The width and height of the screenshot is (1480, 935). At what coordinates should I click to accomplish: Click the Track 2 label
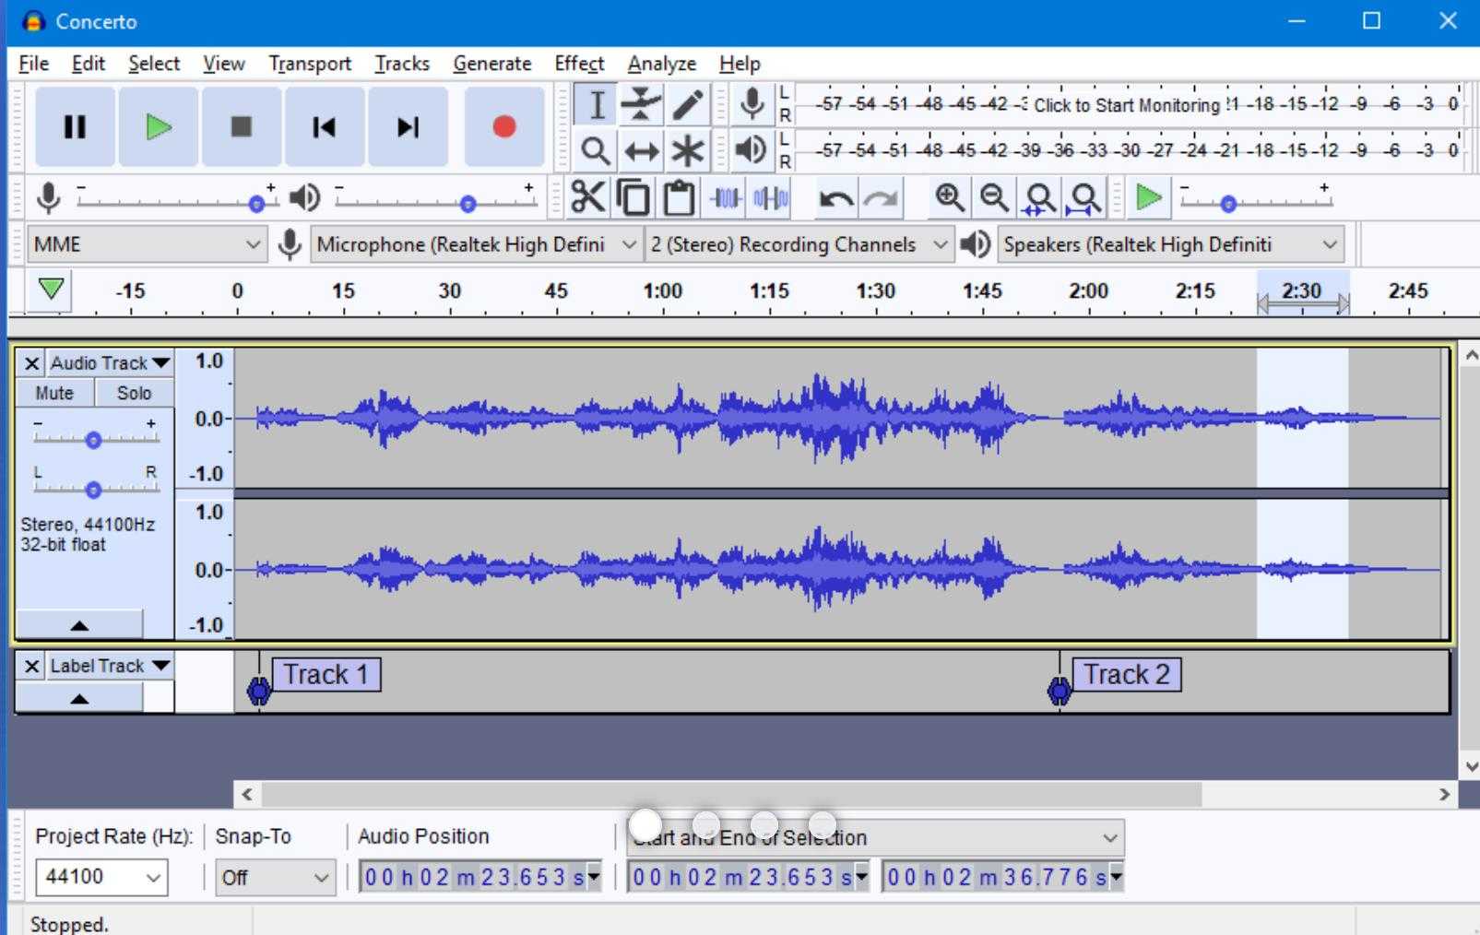pos(1126,674)
